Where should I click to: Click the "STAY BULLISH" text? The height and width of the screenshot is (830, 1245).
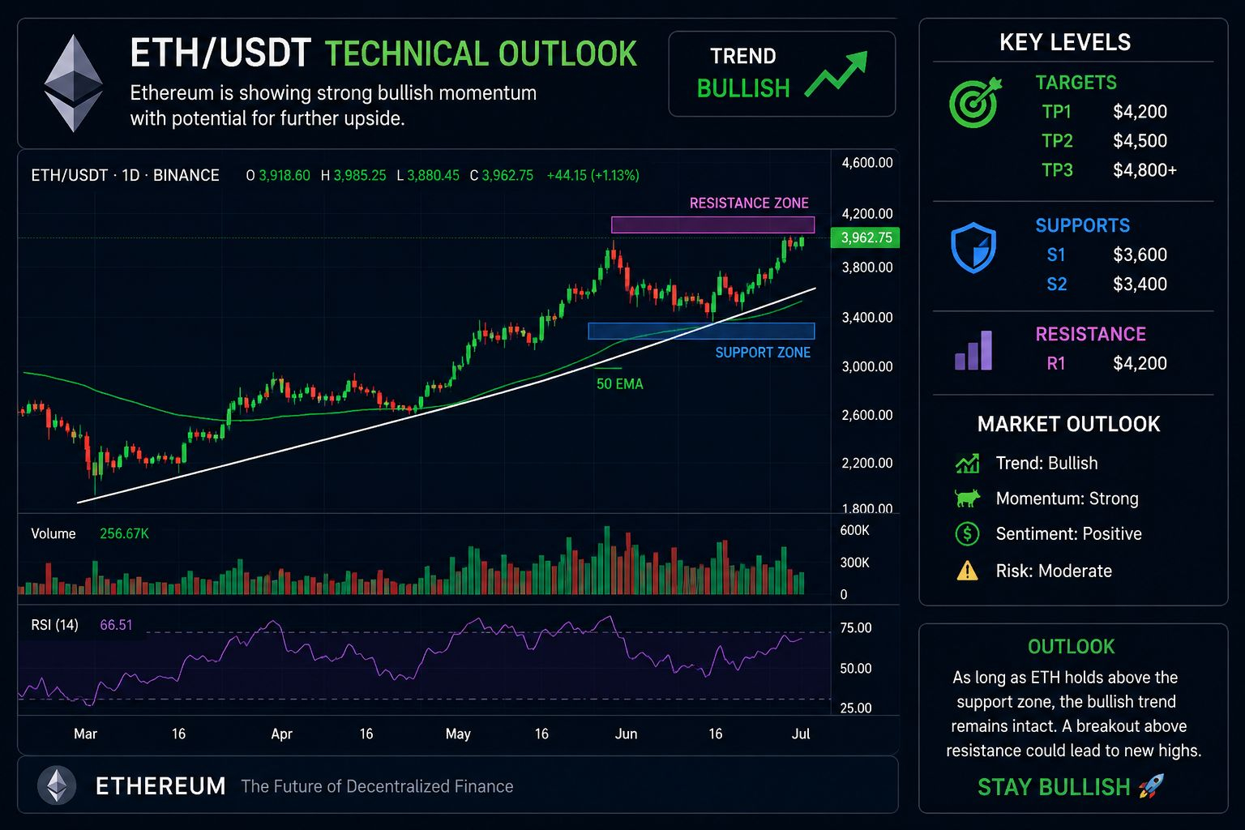click(1054, 787)
